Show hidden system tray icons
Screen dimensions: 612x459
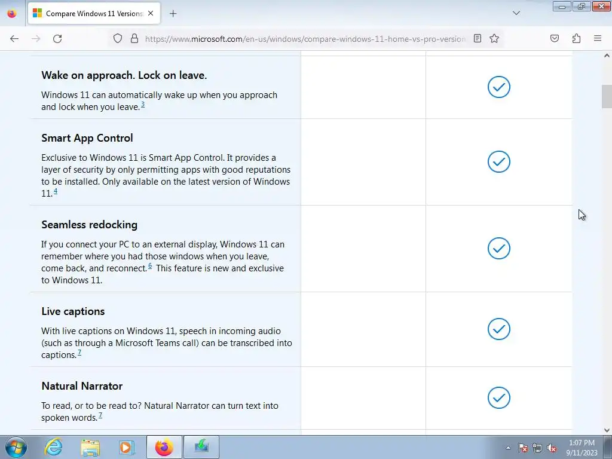click(x=508, y=448)
